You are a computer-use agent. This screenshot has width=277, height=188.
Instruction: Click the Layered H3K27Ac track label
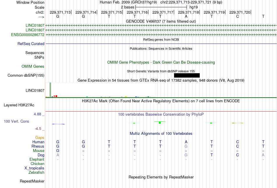tap(19, 105)
